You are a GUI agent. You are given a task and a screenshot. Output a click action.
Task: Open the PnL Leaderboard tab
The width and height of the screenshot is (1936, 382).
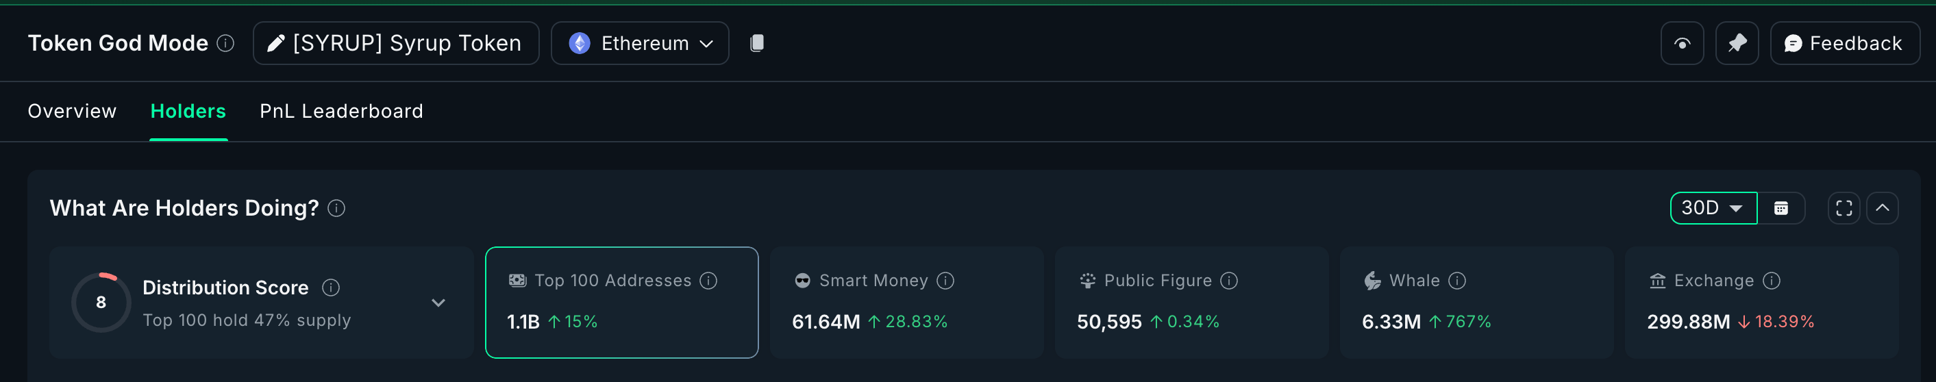point(341,111)
